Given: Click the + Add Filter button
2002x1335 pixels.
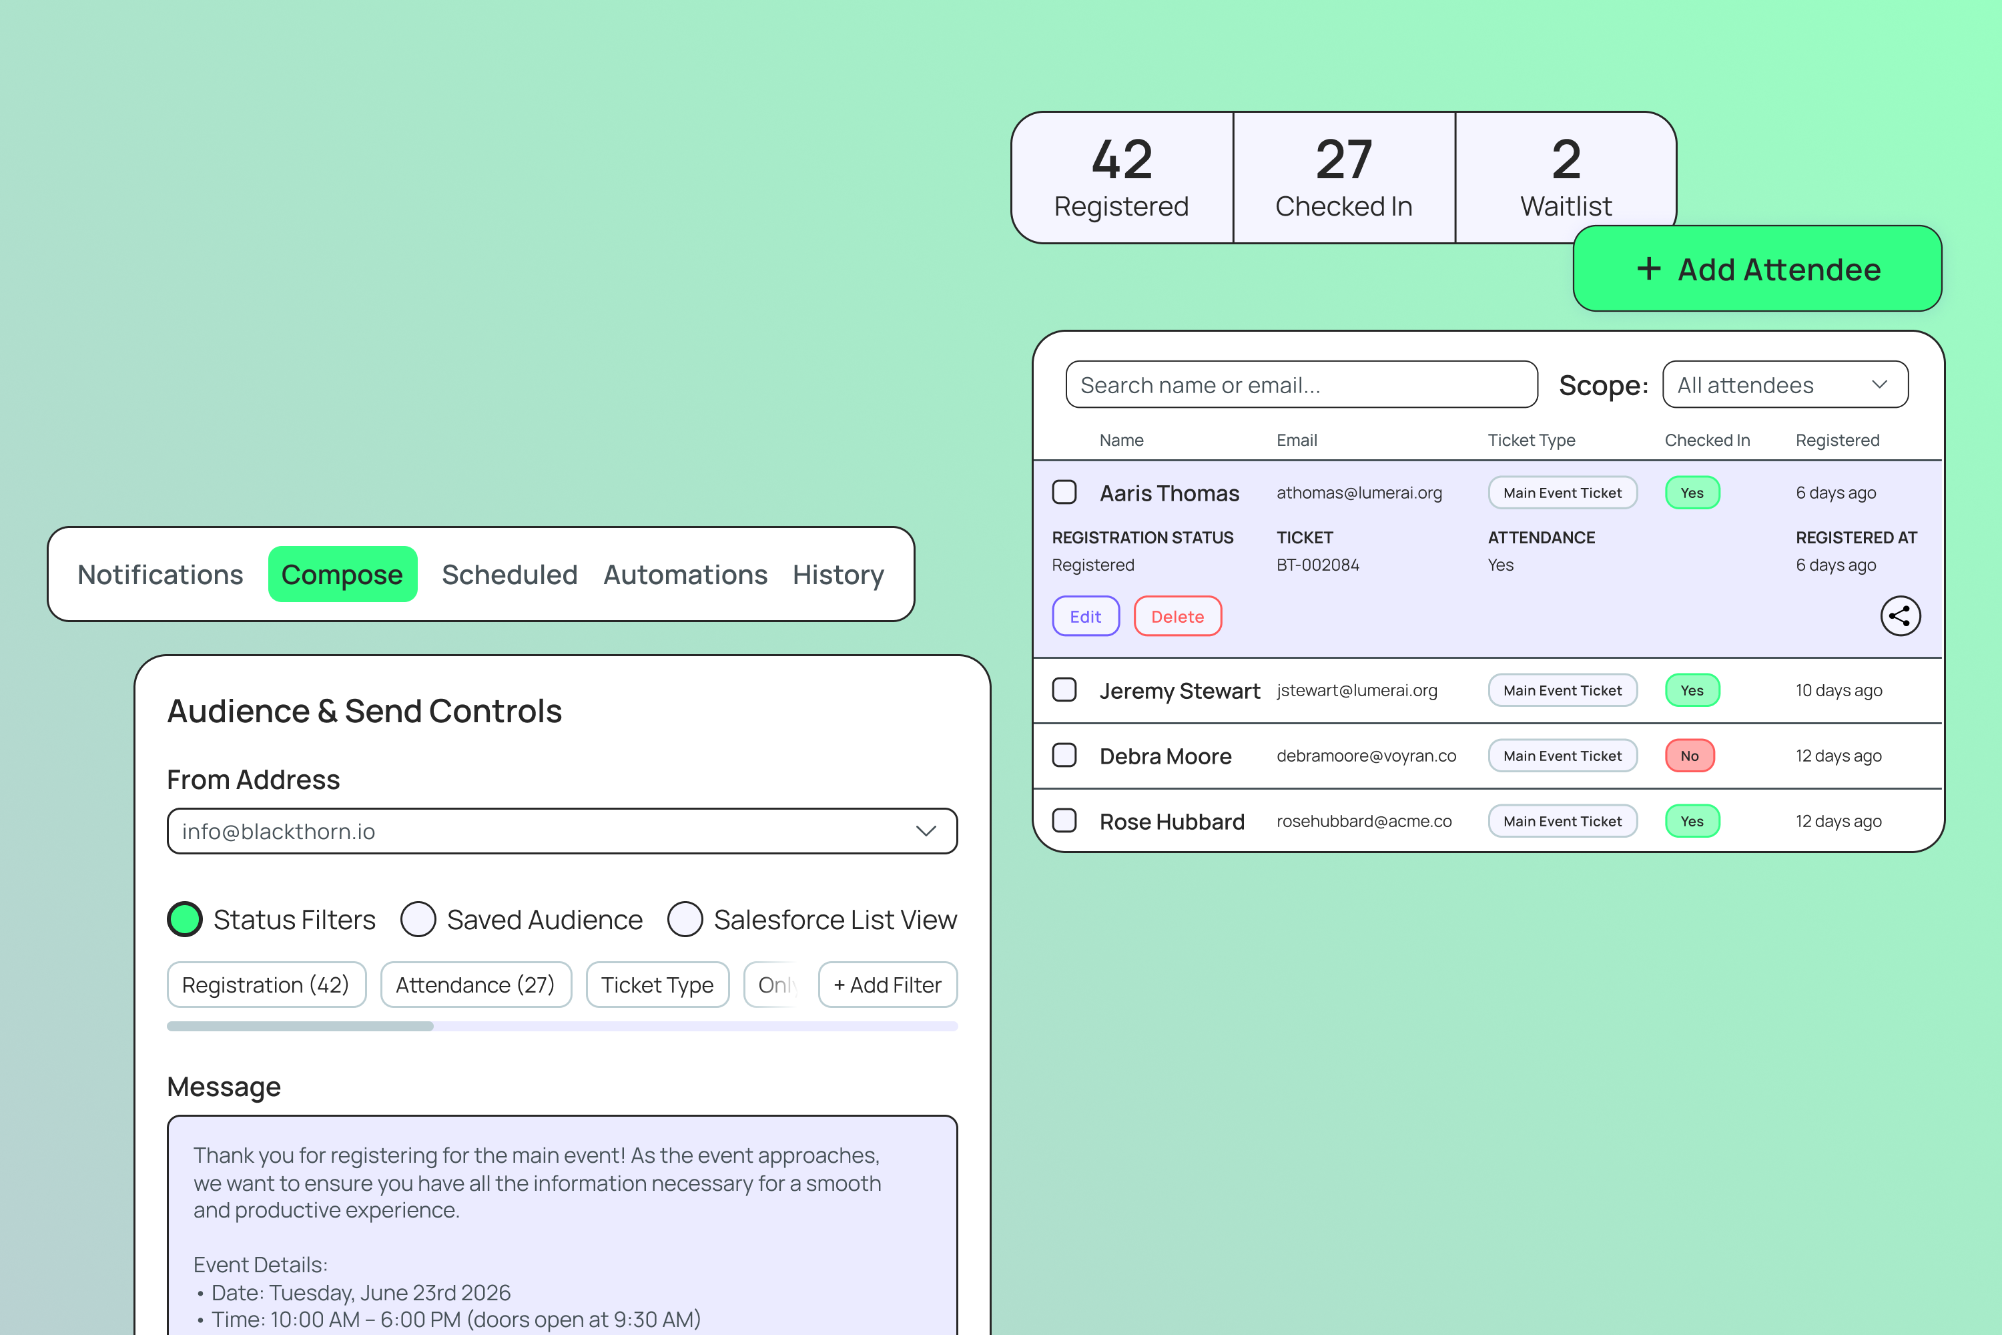Looking at the screenshot, I should click(887, 985).
